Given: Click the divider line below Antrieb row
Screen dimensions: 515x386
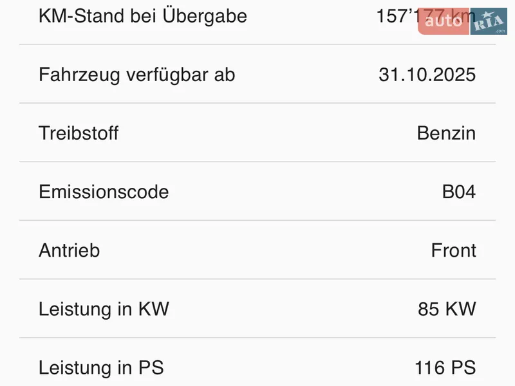Looking at the screenshot, I should click(257, 279).
